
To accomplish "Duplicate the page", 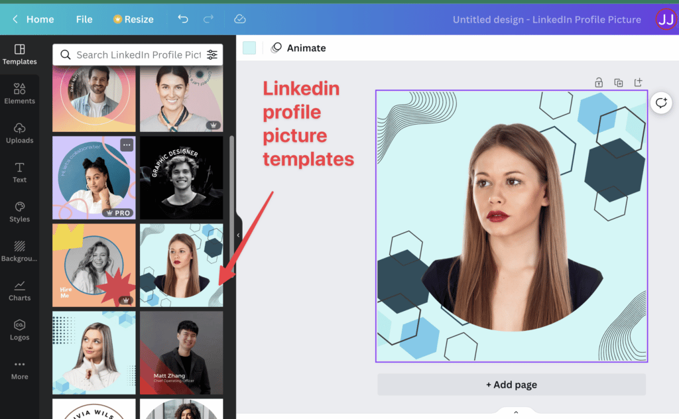I will (619, 82).
